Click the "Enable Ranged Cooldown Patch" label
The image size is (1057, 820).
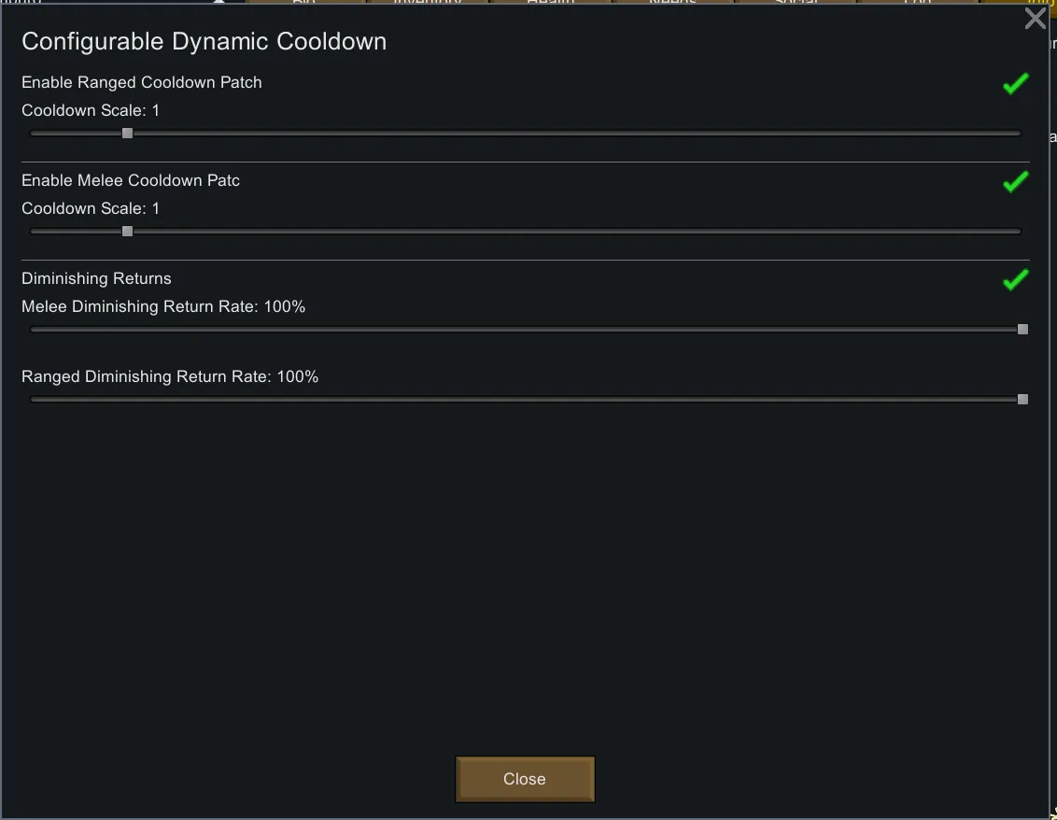click(x=142, y=82)
